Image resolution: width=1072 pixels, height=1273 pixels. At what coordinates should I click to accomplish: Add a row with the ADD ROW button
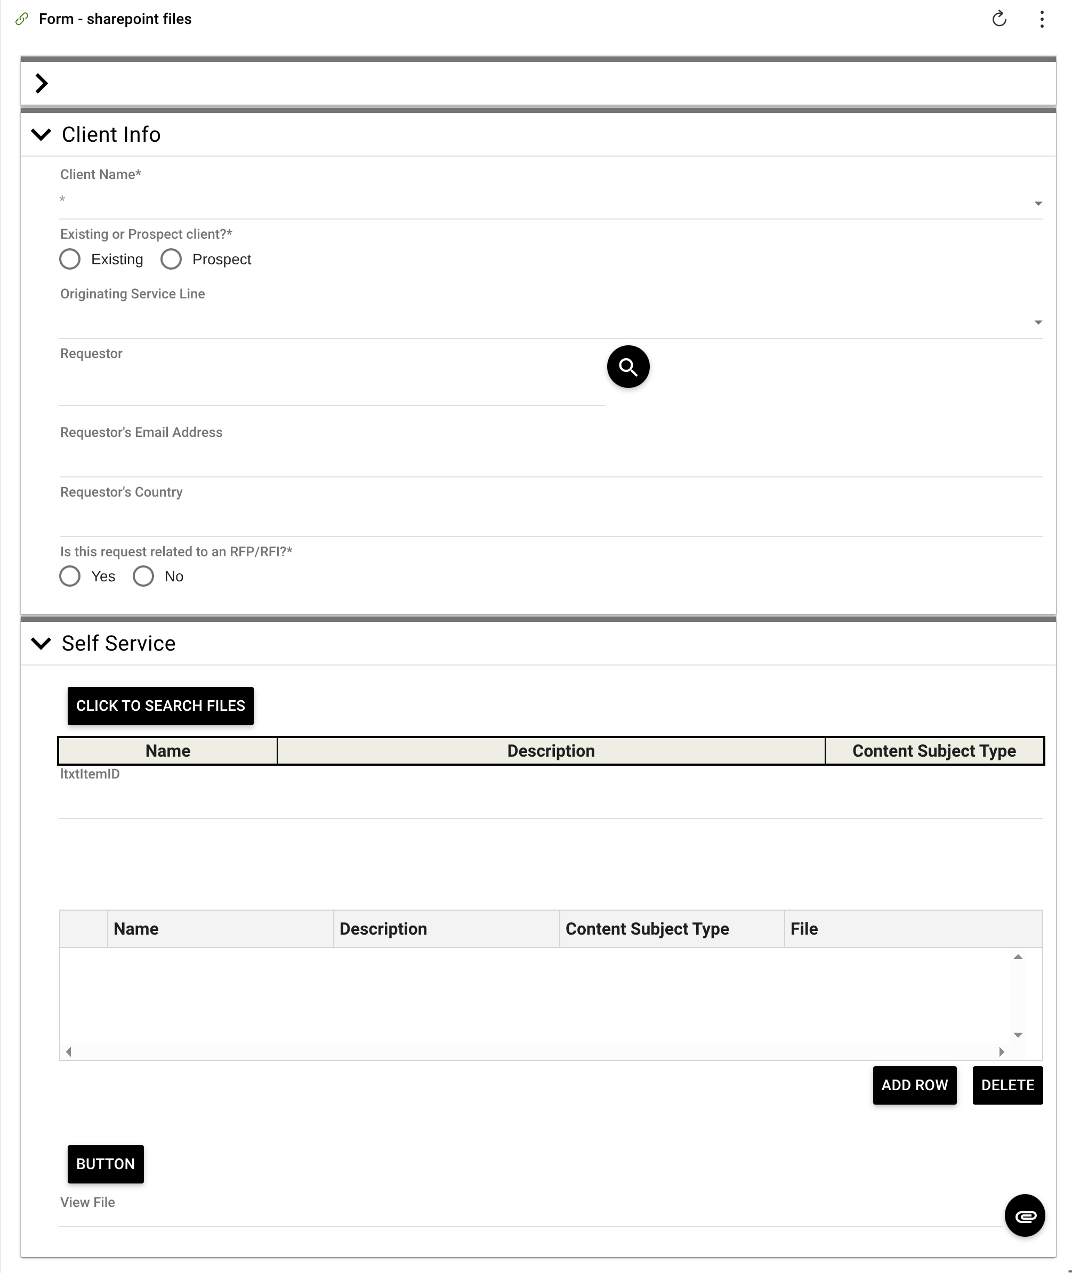pyautogui.click(x=914, y=1085)
